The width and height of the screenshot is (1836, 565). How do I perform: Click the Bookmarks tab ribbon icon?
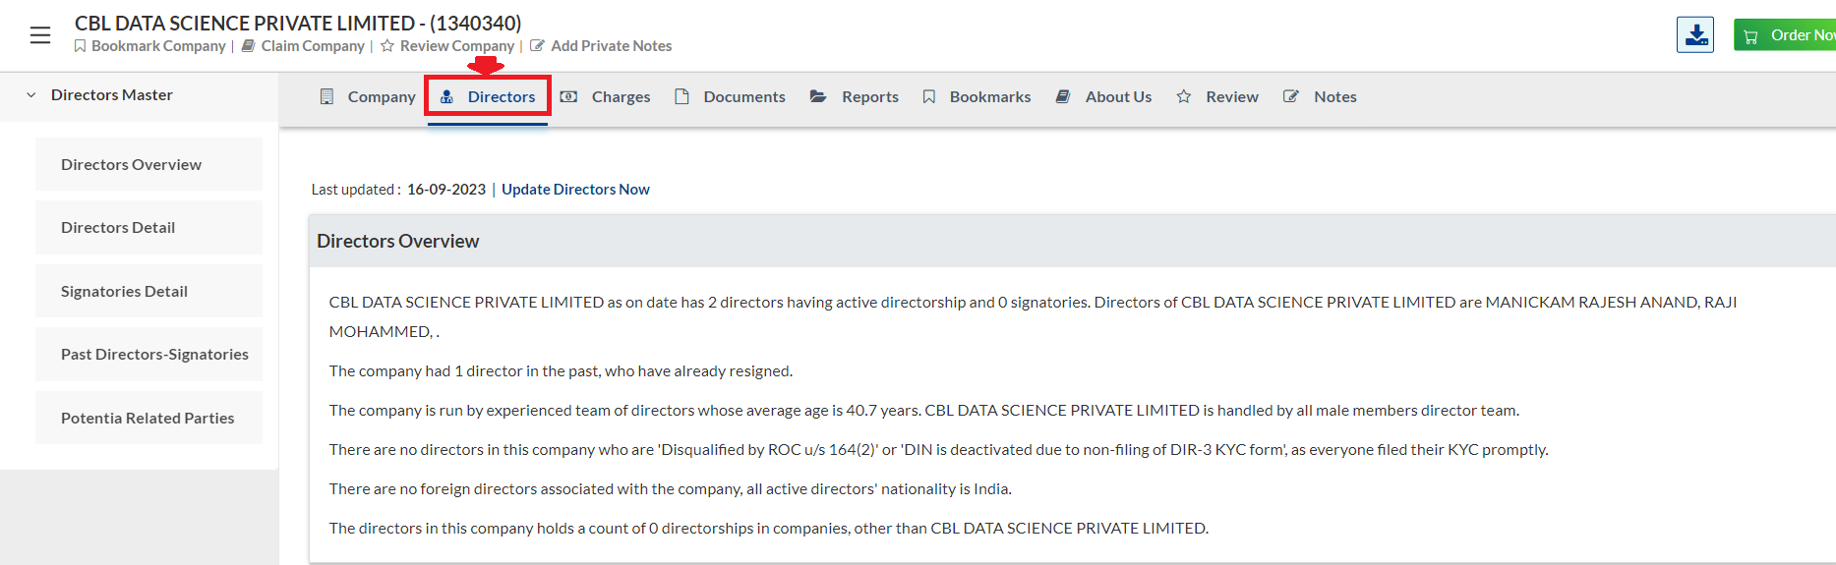[x=928, y=96]
